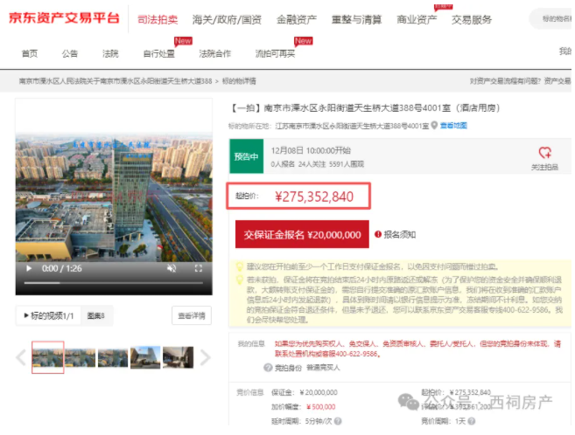Click the 查看详情 button
575x435 pixels.
[193, 315]
